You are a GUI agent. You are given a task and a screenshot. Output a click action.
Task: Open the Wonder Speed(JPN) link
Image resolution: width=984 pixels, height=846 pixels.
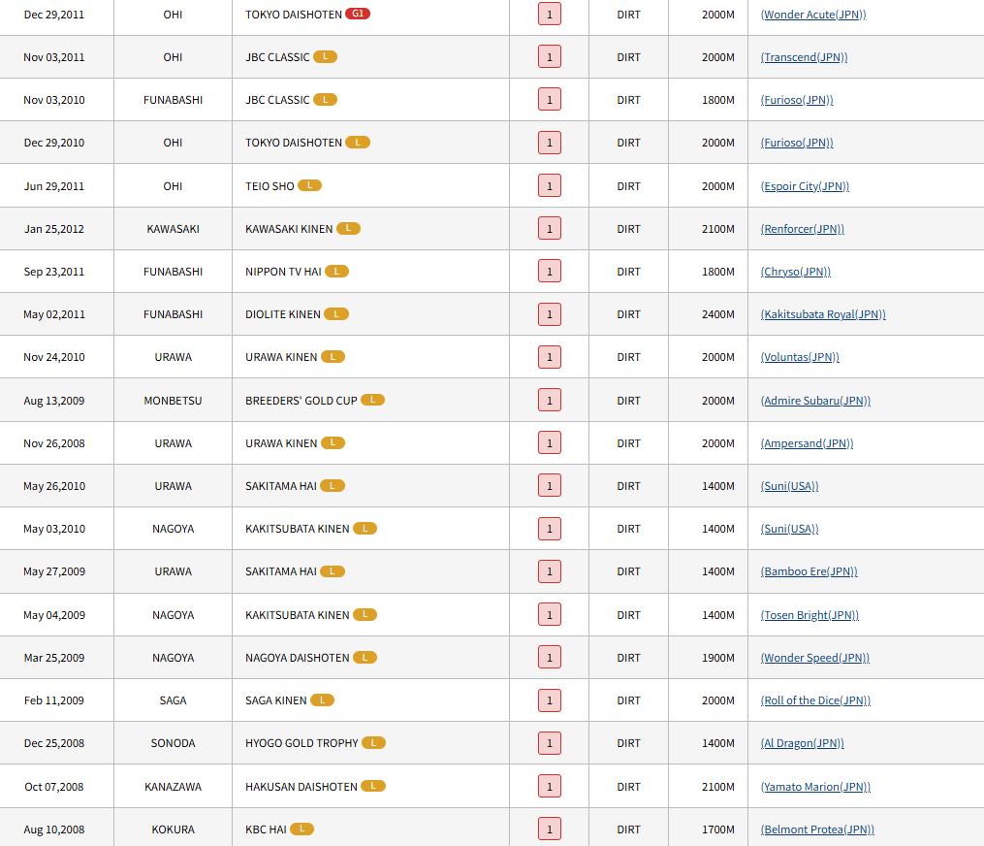815,658
